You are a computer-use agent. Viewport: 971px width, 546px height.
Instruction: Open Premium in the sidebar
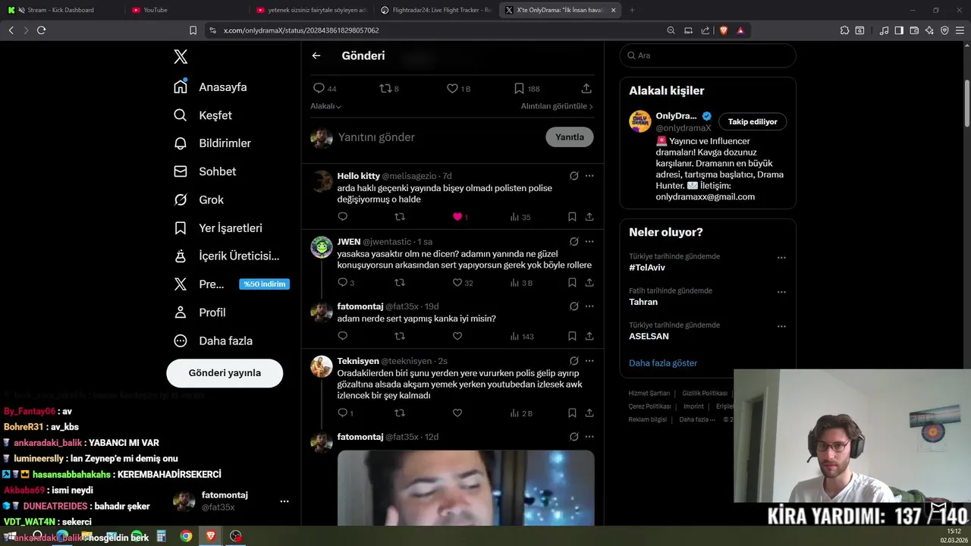click(231, 284)
